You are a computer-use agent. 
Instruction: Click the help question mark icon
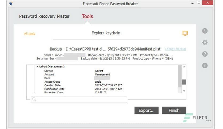[x=205, y=54]
